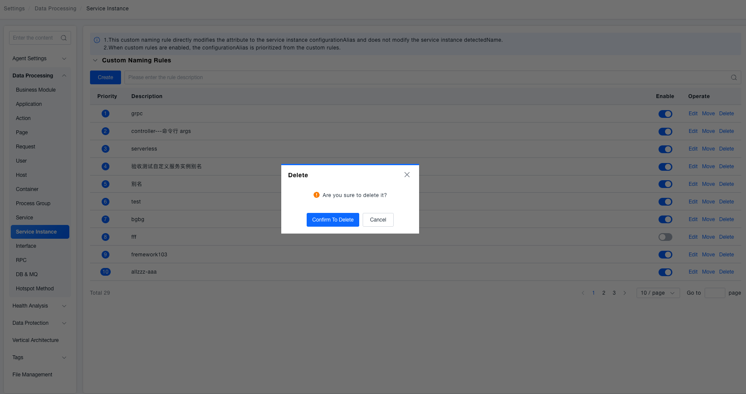The width and height of the screenshot is (746, 394).
Task: Move the serverless rule
Action: pyautogui.click(x=709, y=149)
